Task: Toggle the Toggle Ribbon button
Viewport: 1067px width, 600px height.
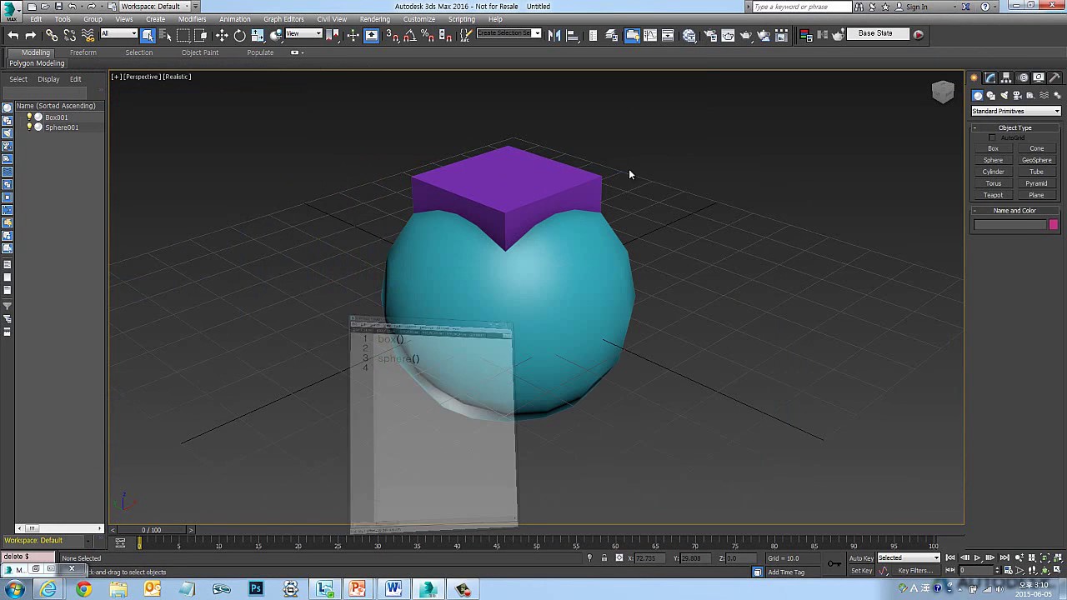Action: point(632,35)
